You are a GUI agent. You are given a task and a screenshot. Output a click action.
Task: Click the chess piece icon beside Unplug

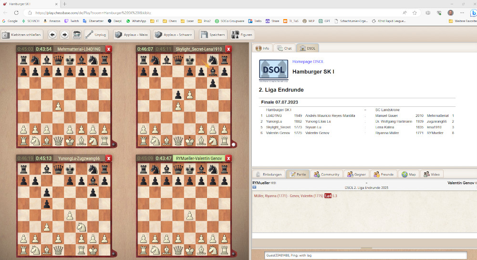click(x=76, y=34)
